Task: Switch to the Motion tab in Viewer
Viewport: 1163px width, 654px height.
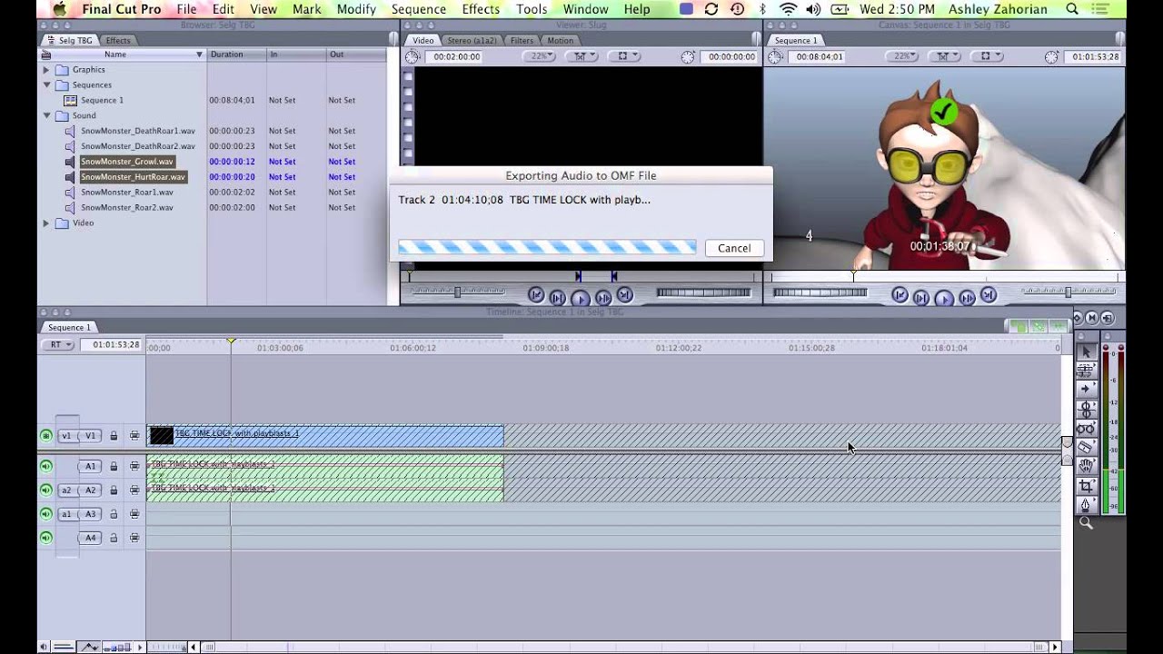Action: click(561, 40)
